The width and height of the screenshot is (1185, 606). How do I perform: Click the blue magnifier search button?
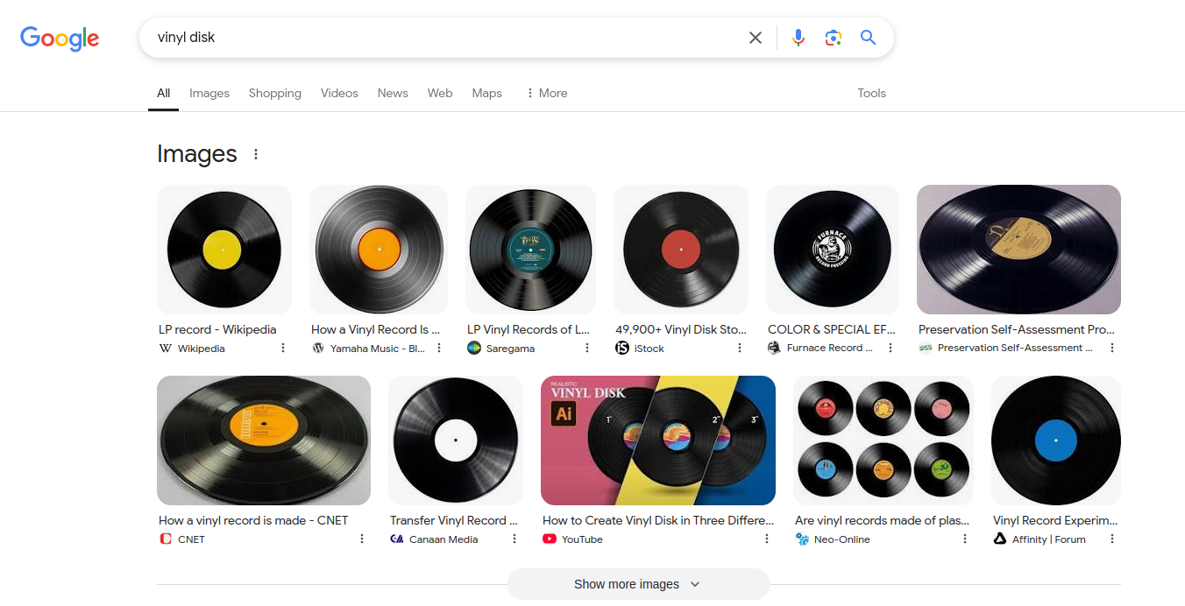point(868,38)
